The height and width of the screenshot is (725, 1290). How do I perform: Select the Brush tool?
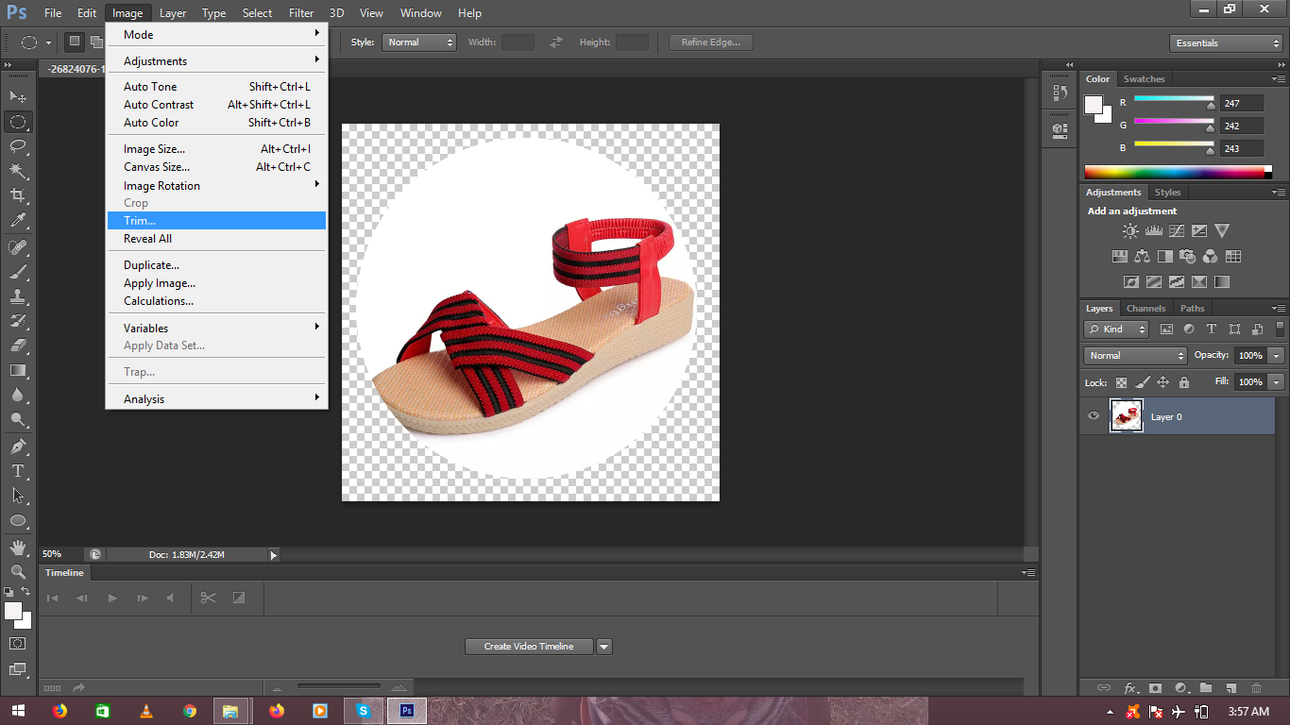[18, 272]
